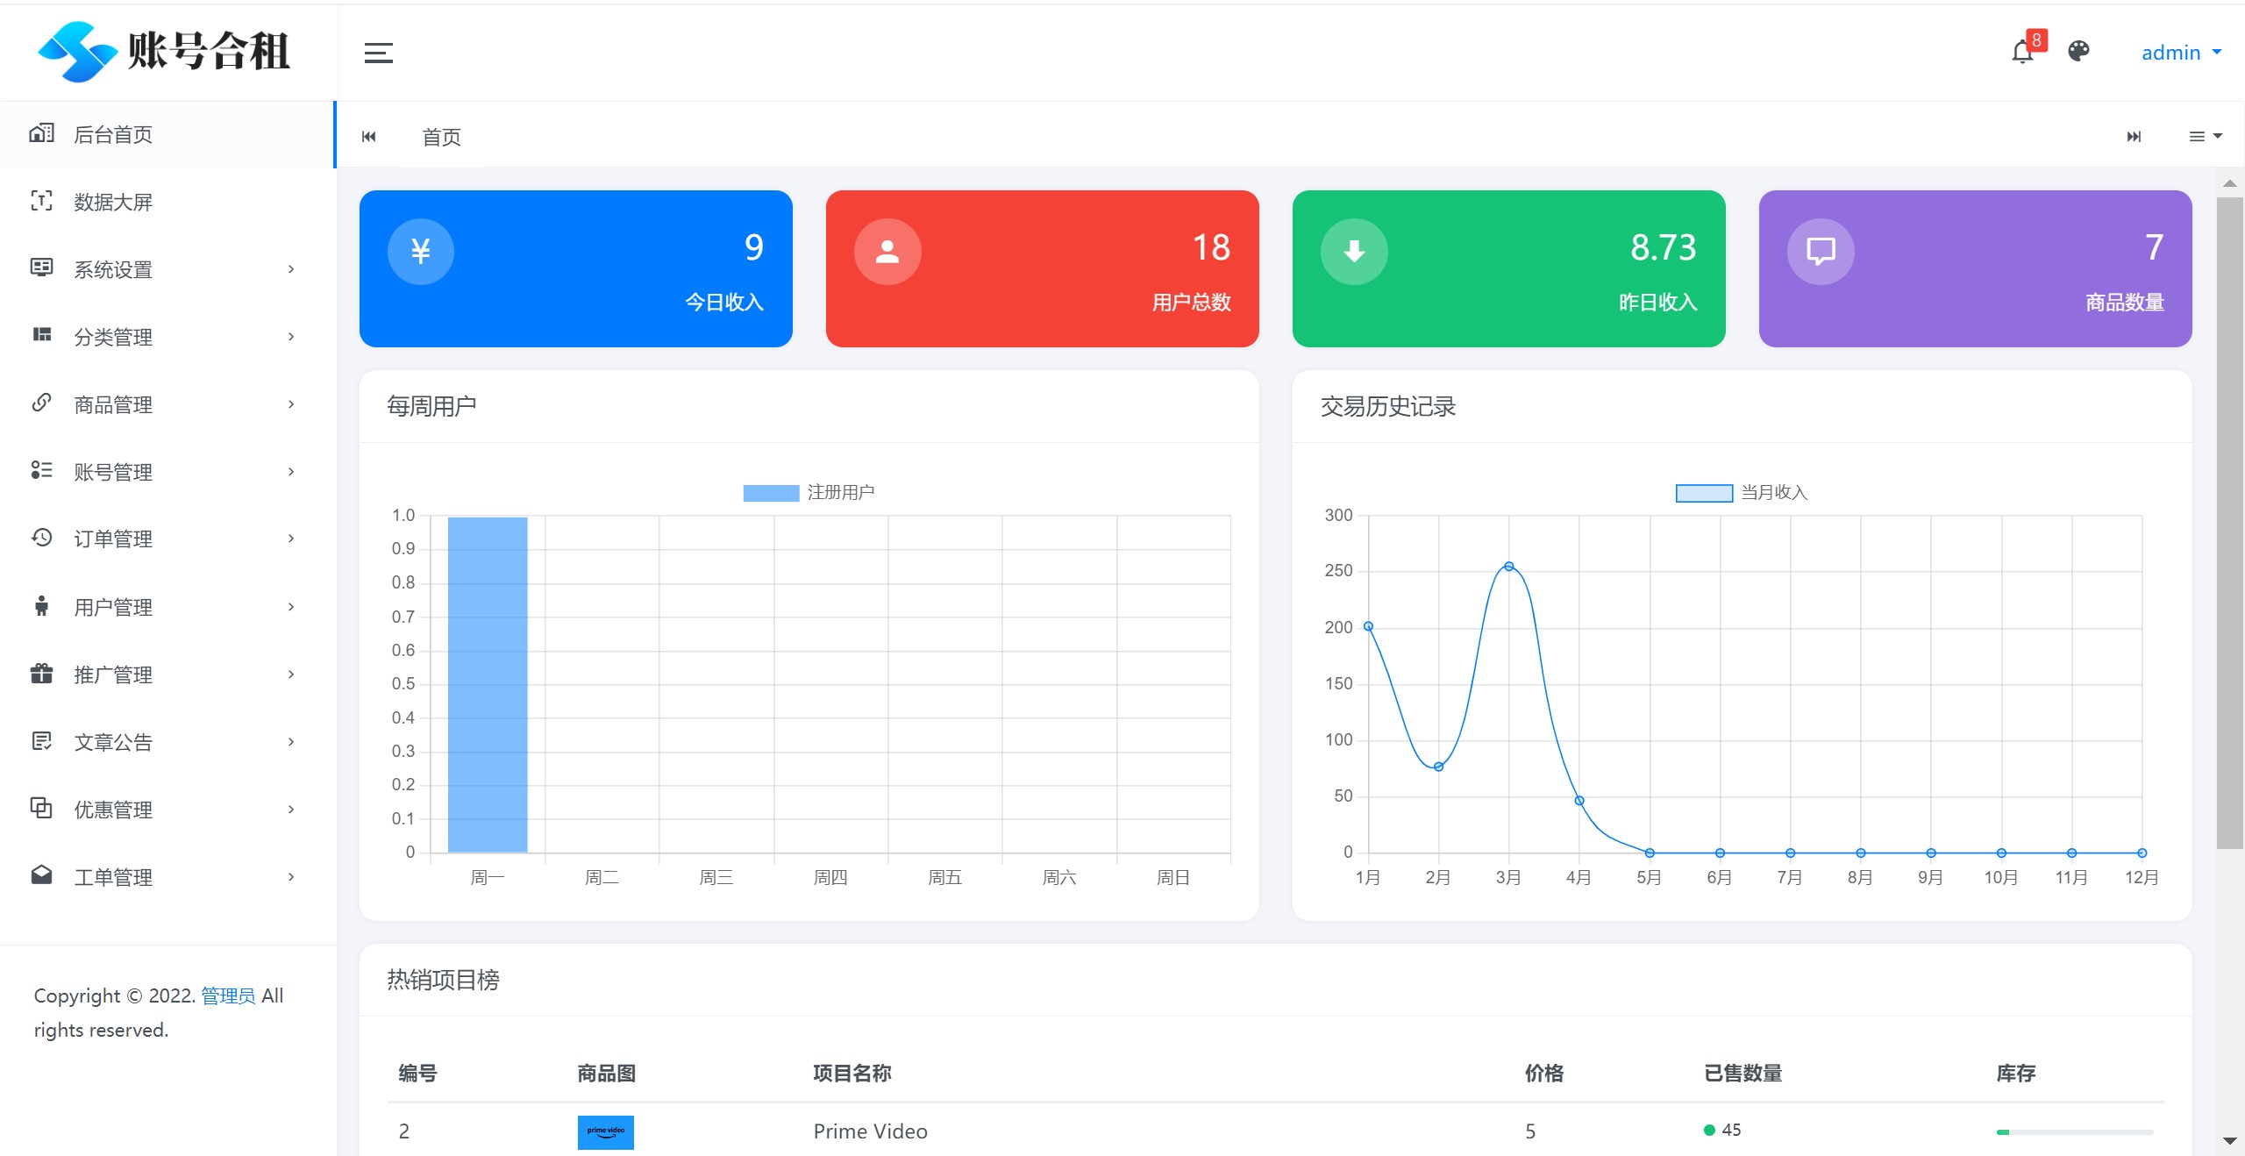Click the 订单管理 history icon
The image size is (2245, 1156).
(41, 538)
